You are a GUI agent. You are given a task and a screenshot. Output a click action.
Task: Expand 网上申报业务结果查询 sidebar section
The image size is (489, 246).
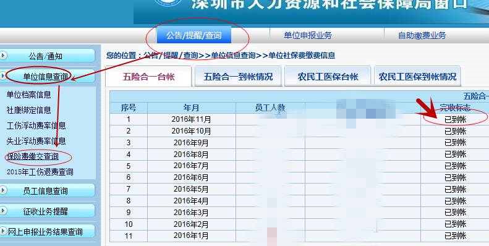point(48,232)
